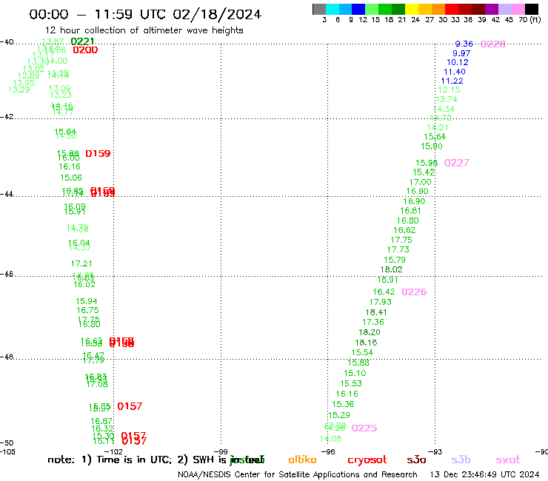The height and width of the screenshot is (481, 548).
Task: Click the pink time label '0227'
Action: (457, 163)
